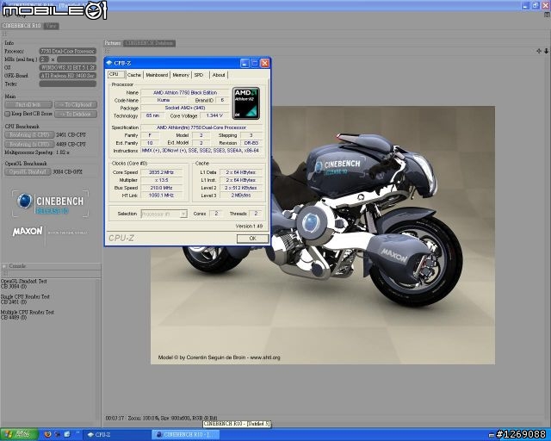The height and width of the screenshot is (441, 551).
Task: Restore down the Cinebench window
Action: 536,5
